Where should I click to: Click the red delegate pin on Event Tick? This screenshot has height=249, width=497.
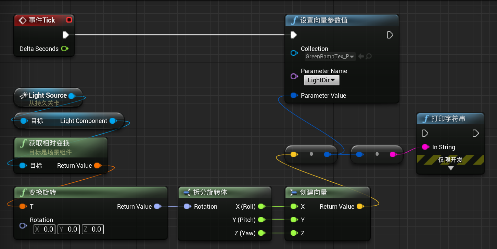coord(69,20)
